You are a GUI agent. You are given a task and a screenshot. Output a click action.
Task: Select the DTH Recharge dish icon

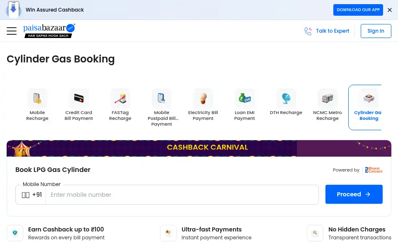pos(286,98)
